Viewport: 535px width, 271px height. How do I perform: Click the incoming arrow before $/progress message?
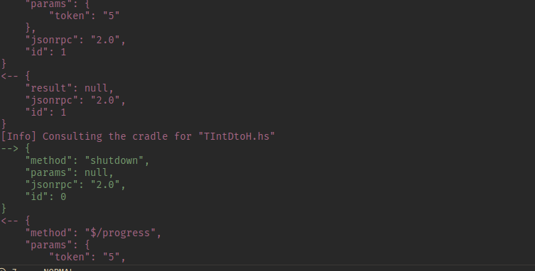click(9, 221)
